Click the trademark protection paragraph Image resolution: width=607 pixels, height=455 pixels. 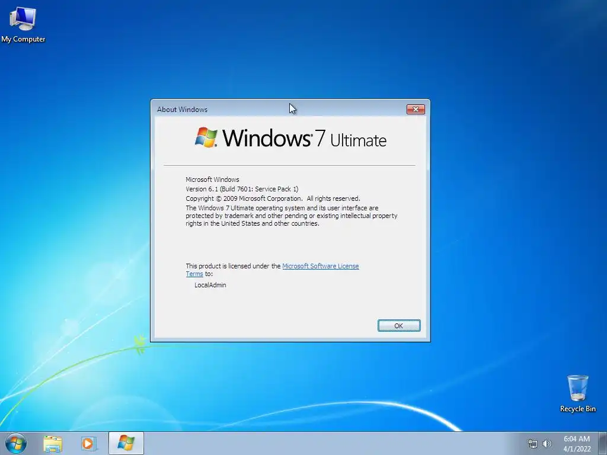point(292,216)
